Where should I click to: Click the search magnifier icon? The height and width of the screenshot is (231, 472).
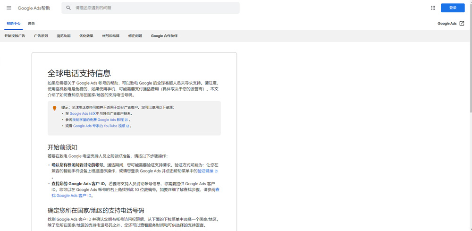68,8
